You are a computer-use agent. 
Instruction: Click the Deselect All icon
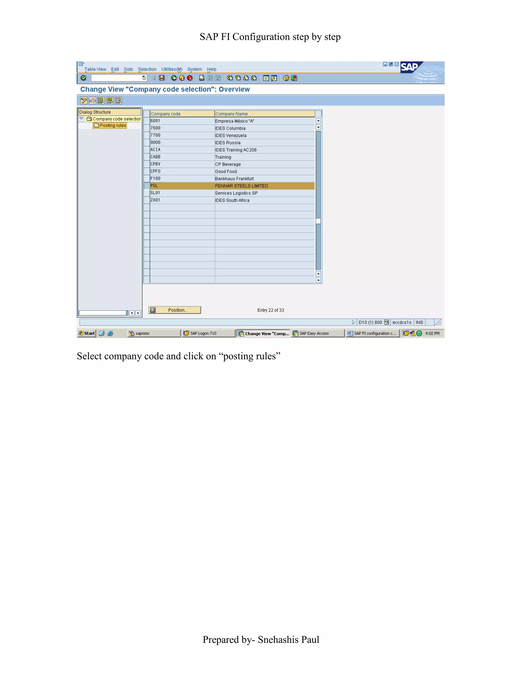118,101
